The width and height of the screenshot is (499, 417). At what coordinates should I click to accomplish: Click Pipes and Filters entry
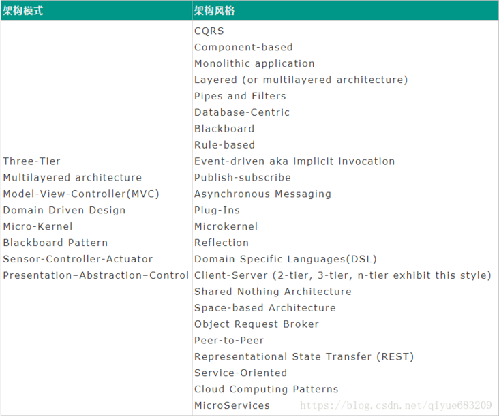pyautogui.click(x=240, y=96)
